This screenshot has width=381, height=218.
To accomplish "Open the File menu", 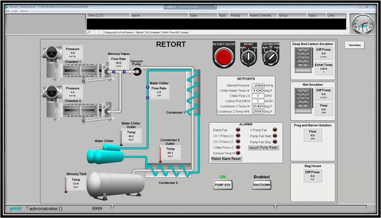I will 8,11.
